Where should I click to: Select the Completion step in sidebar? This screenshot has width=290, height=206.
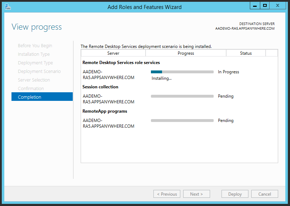click(42, 97)
